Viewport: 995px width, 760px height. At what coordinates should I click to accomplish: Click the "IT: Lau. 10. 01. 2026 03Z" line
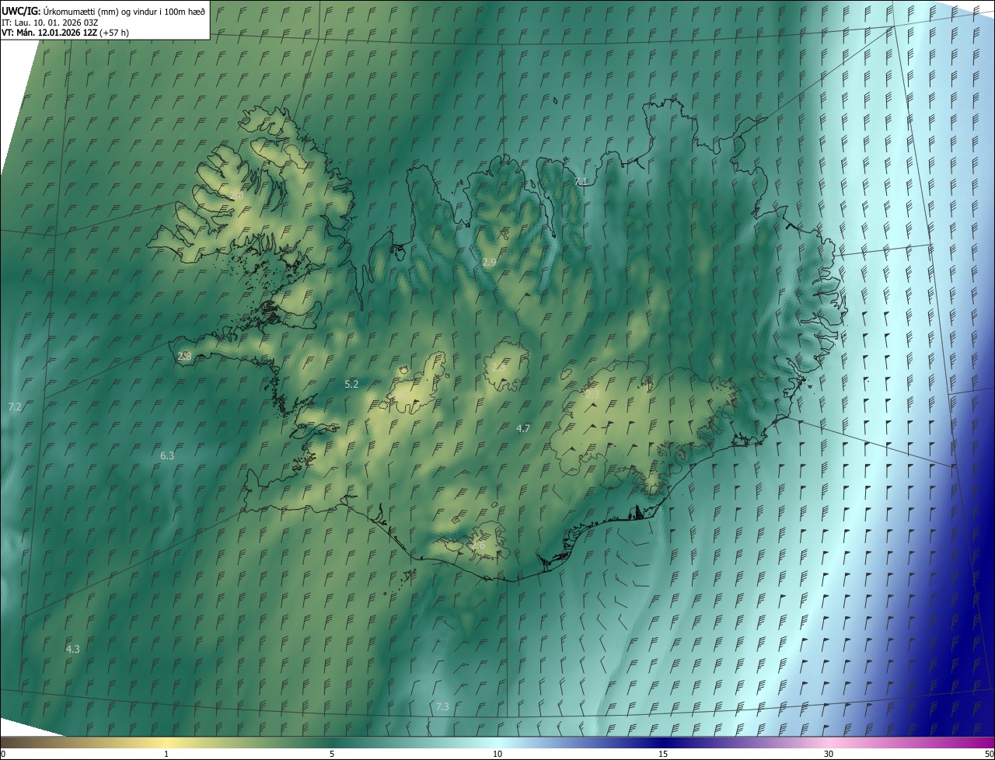pos(50,22)
